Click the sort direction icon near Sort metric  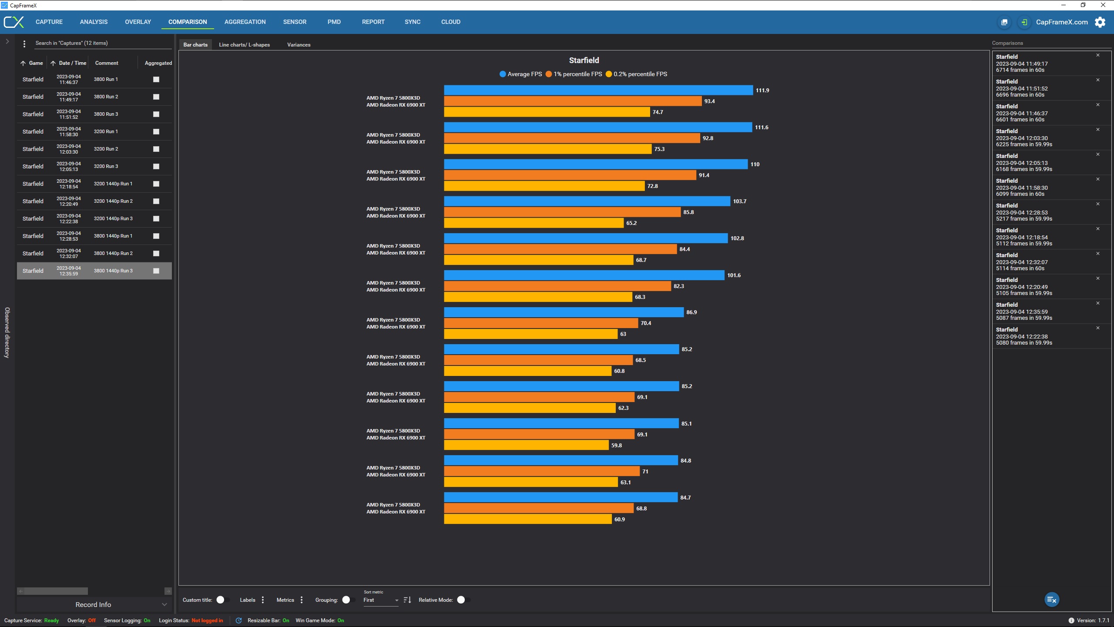[407, 600]
